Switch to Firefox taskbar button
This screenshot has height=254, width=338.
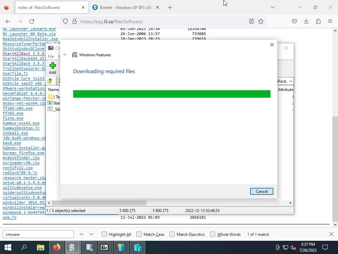(57, 247)
